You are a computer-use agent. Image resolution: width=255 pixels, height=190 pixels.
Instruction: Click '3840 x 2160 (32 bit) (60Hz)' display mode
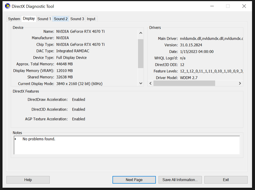79,84
